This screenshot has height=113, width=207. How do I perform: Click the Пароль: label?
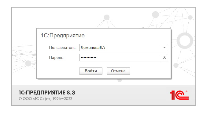(57, 58)
